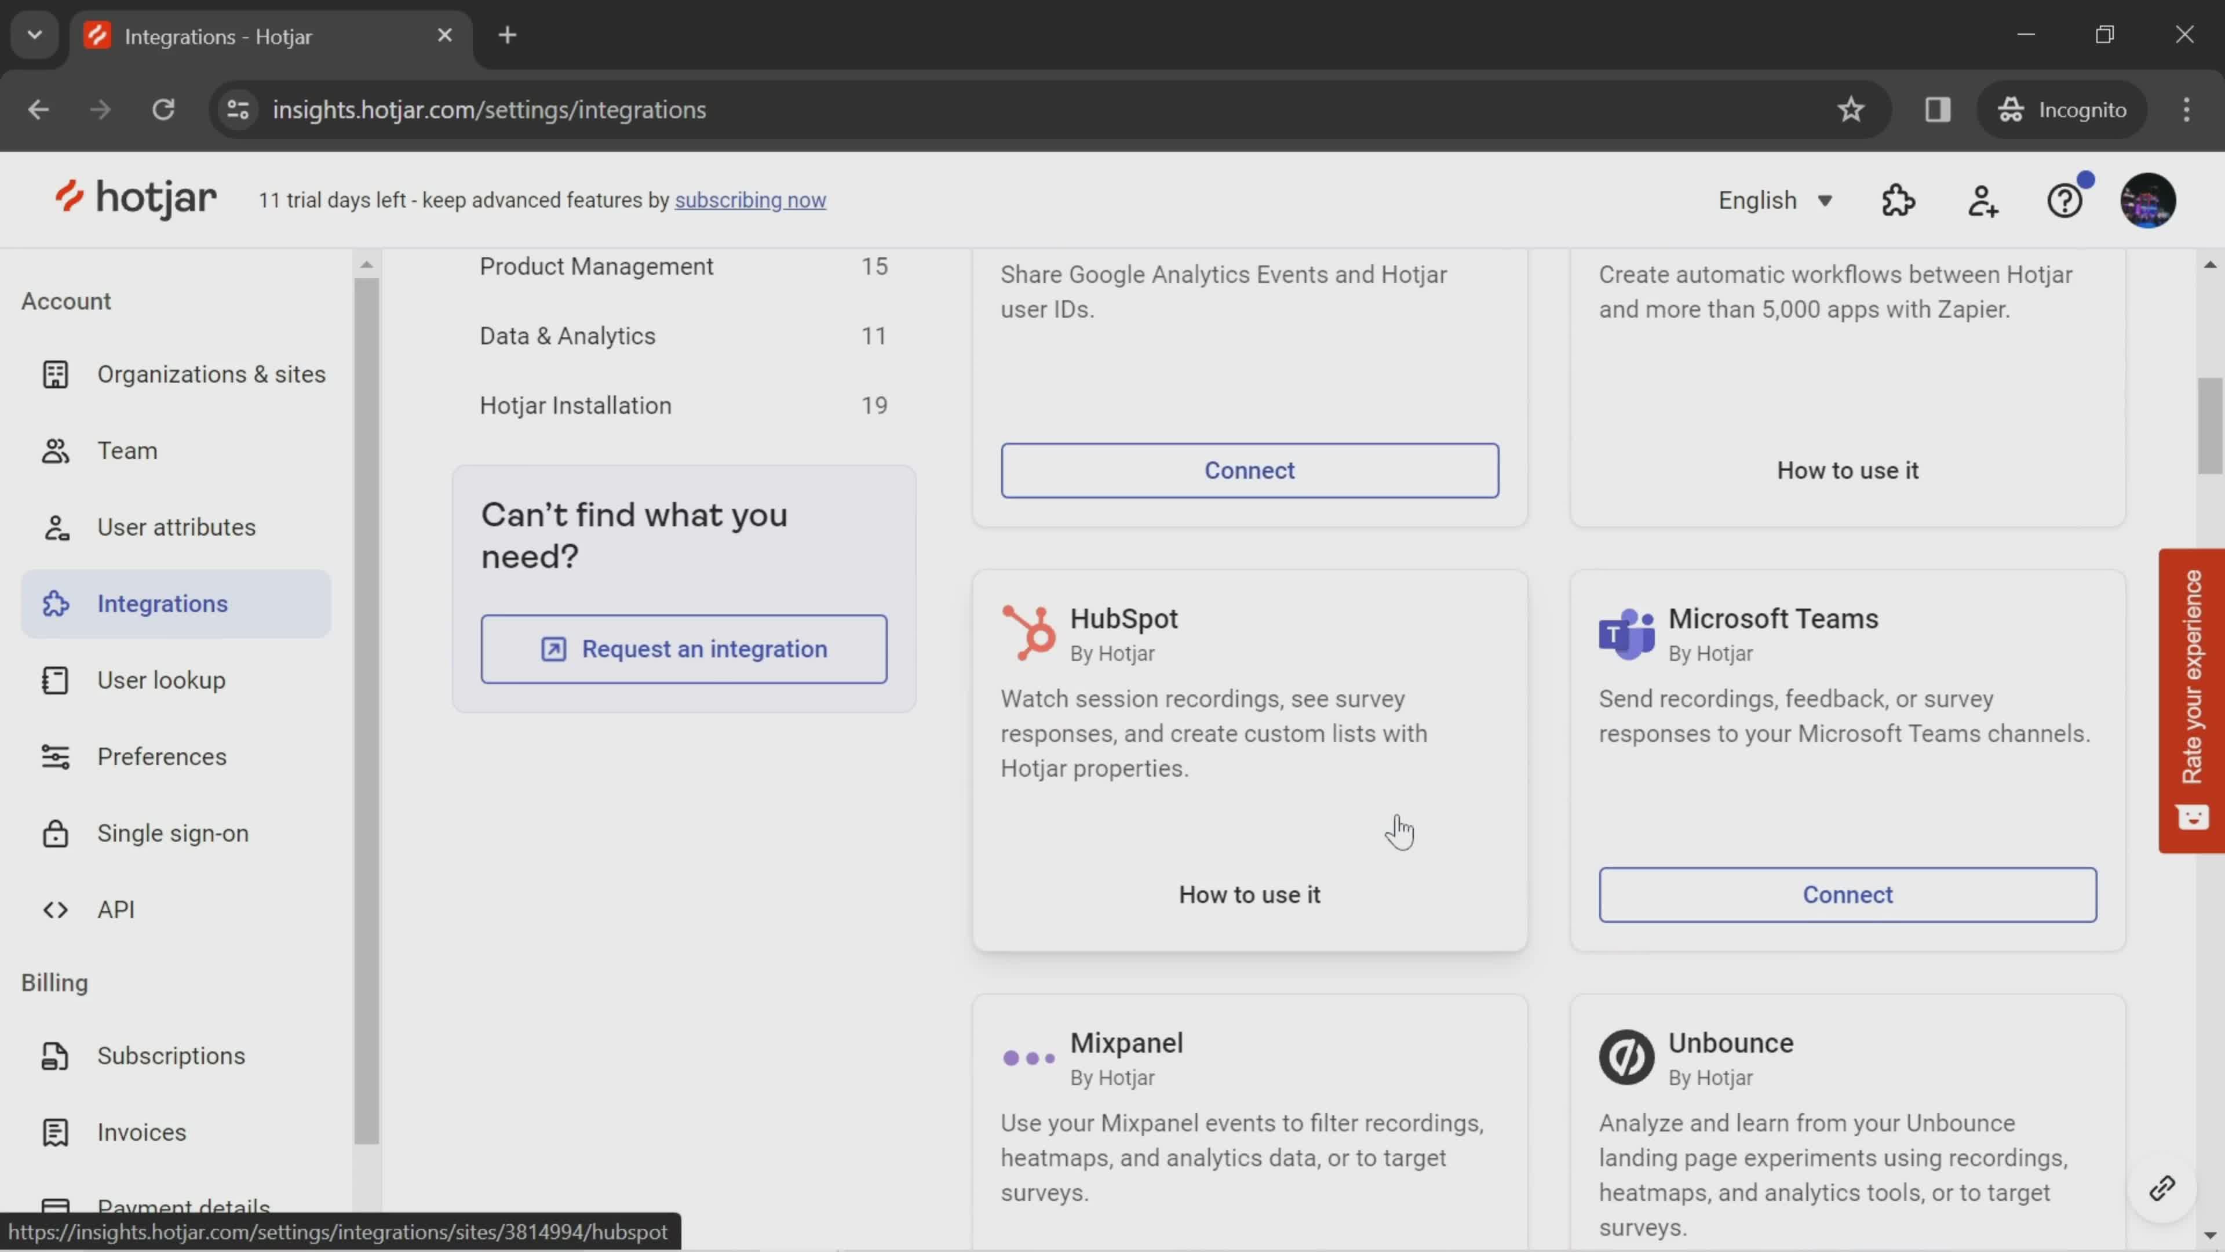Toggle the Invite teammates icon
Viewport: 2225px width, 1252px height.
pyautogui.click(x=1983, y=200)
